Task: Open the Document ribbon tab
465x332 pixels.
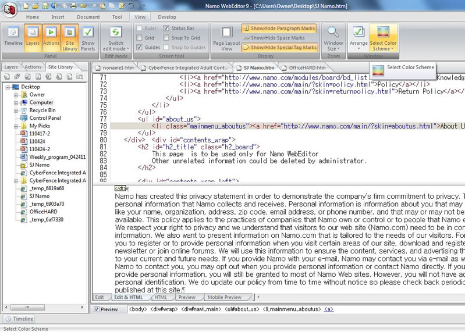Action: tap(88, 17)
